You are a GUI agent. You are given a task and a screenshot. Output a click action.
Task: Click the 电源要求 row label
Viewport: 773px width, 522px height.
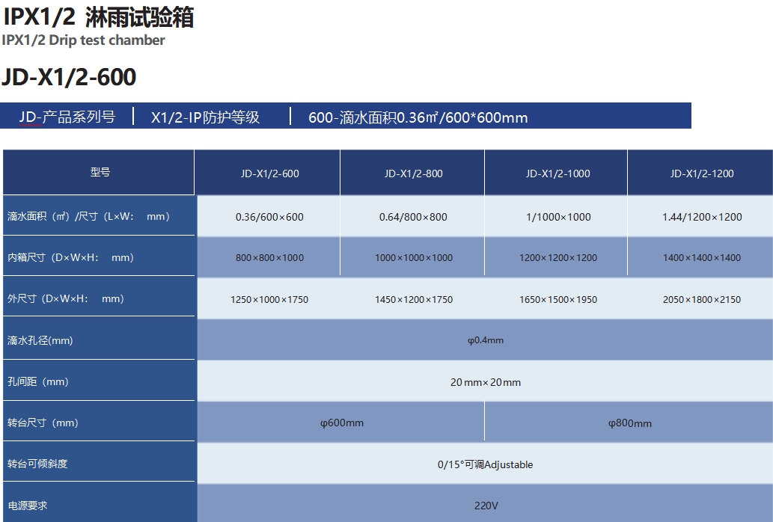pyautogui.click(x=28, y=506)
